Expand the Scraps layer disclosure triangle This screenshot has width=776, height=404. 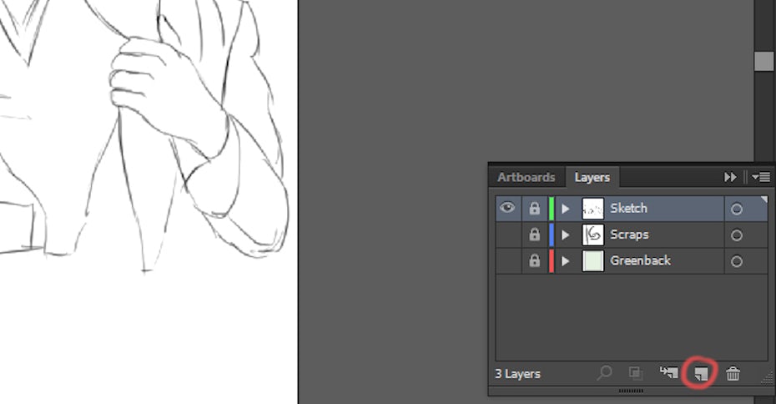pyautogui.click(x=565, y=235)
